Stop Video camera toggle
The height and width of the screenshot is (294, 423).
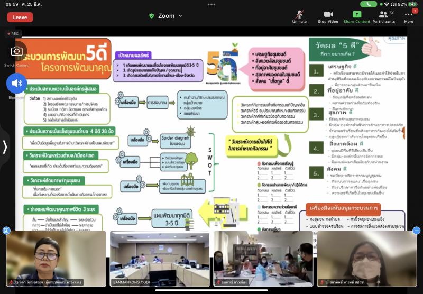click(328, 17)
